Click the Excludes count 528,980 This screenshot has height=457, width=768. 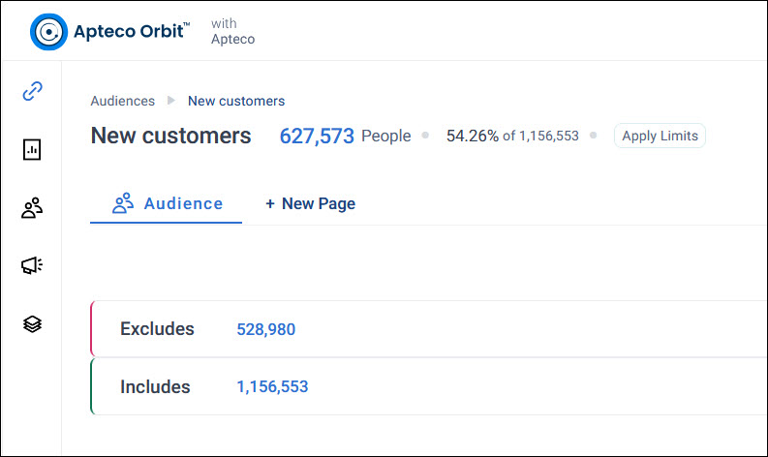[x=266, y=329]
